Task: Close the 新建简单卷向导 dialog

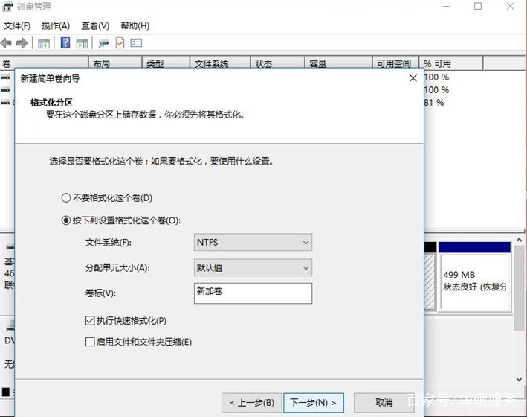Action: coord(413,78)
